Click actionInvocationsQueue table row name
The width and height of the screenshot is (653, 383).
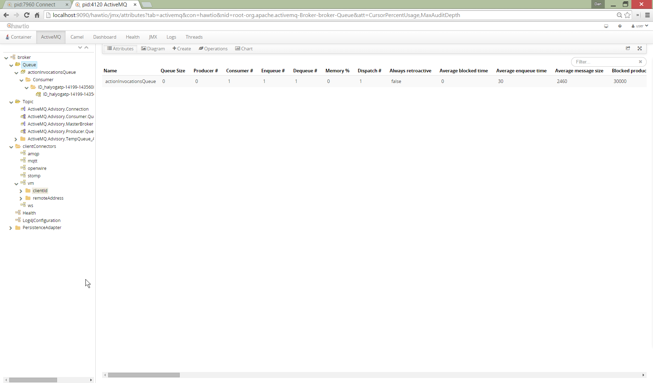[130, 81]
